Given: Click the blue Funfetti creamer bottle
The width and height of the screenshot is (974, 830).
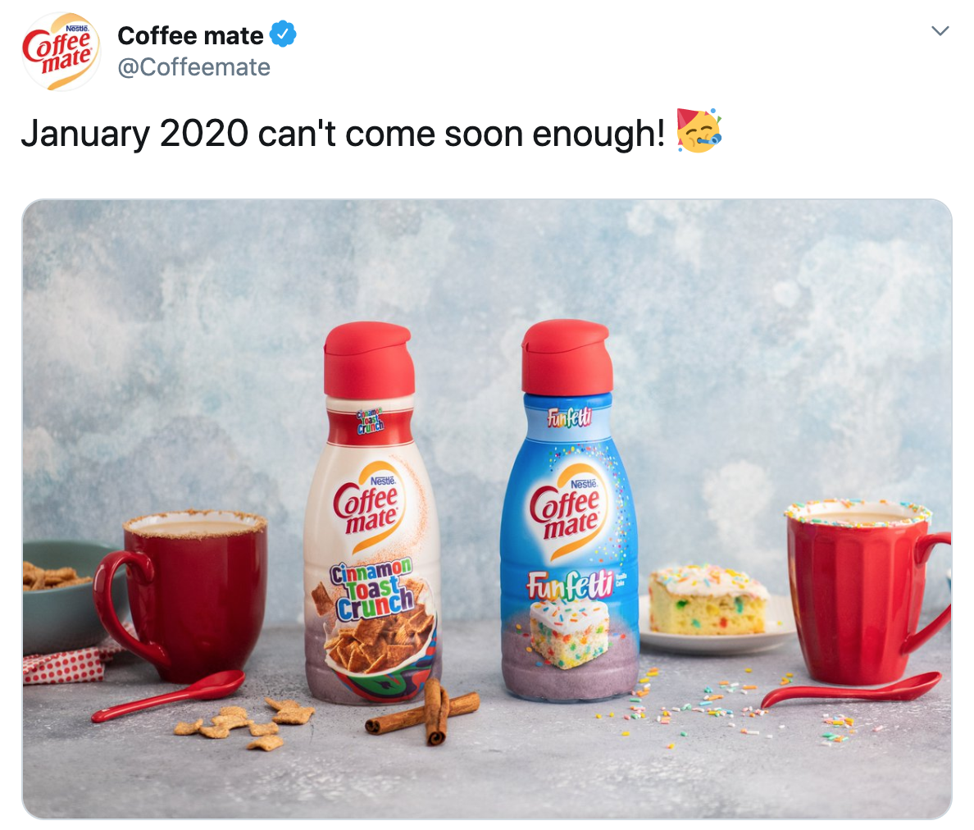Looking at the screenshot, I should click(569, 509).
